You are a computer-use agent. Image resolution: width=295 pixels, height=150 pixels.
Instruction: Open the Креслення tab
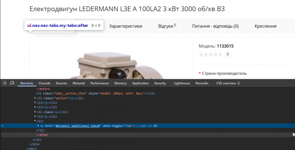pyautogui.click(x=265, y=26)
